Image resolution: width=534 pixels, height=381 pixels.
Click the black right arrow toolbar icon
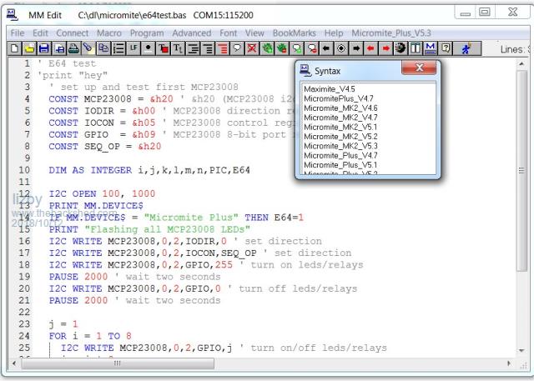click(356, 49)
